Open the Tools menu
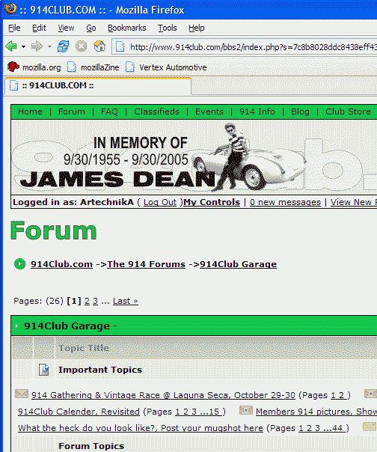The height and width of the screenshot is (452, 377). 167,28
